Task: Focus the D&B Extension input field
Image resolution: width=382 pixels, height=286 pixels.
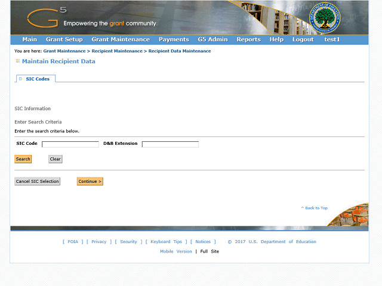Action: (x=170, y=144)
